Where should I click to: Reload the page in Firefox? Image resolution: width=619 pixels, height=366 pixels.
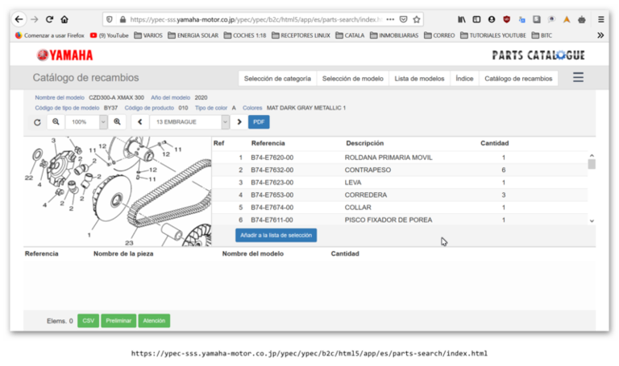click(x=49, y=19)
